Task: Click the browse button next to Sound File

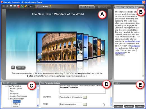Action: (x=85, y=97)
